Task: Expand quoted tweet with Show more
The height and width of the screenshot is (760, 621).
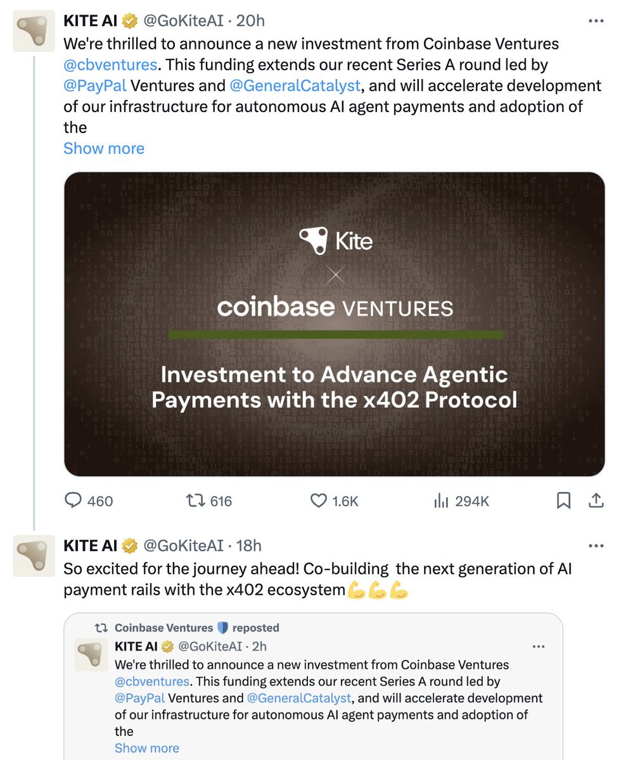Action: (146, 748)
